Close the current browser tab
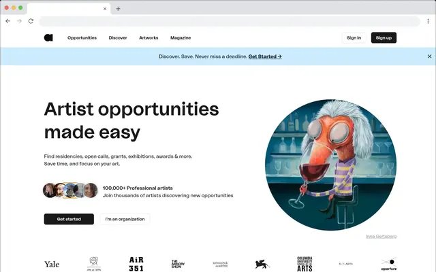The height and width of the screenshot is (272, 436). tap(105, 9)
